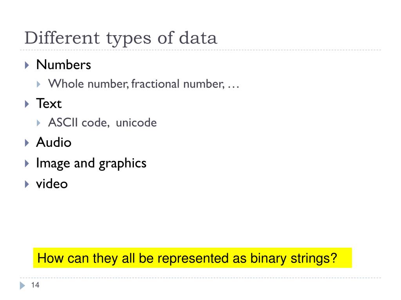Viewport: 401px width, 300px height.
Task: Click the arrow bullet beside Text
Action: [x=27, y=104]
